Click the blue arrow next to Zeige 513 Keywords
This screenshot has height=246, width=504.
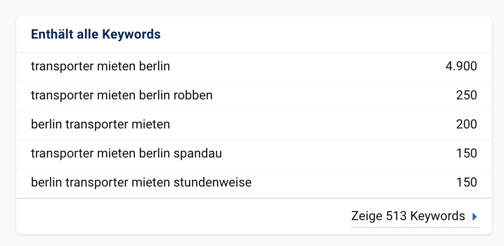(x=474, y=217)
